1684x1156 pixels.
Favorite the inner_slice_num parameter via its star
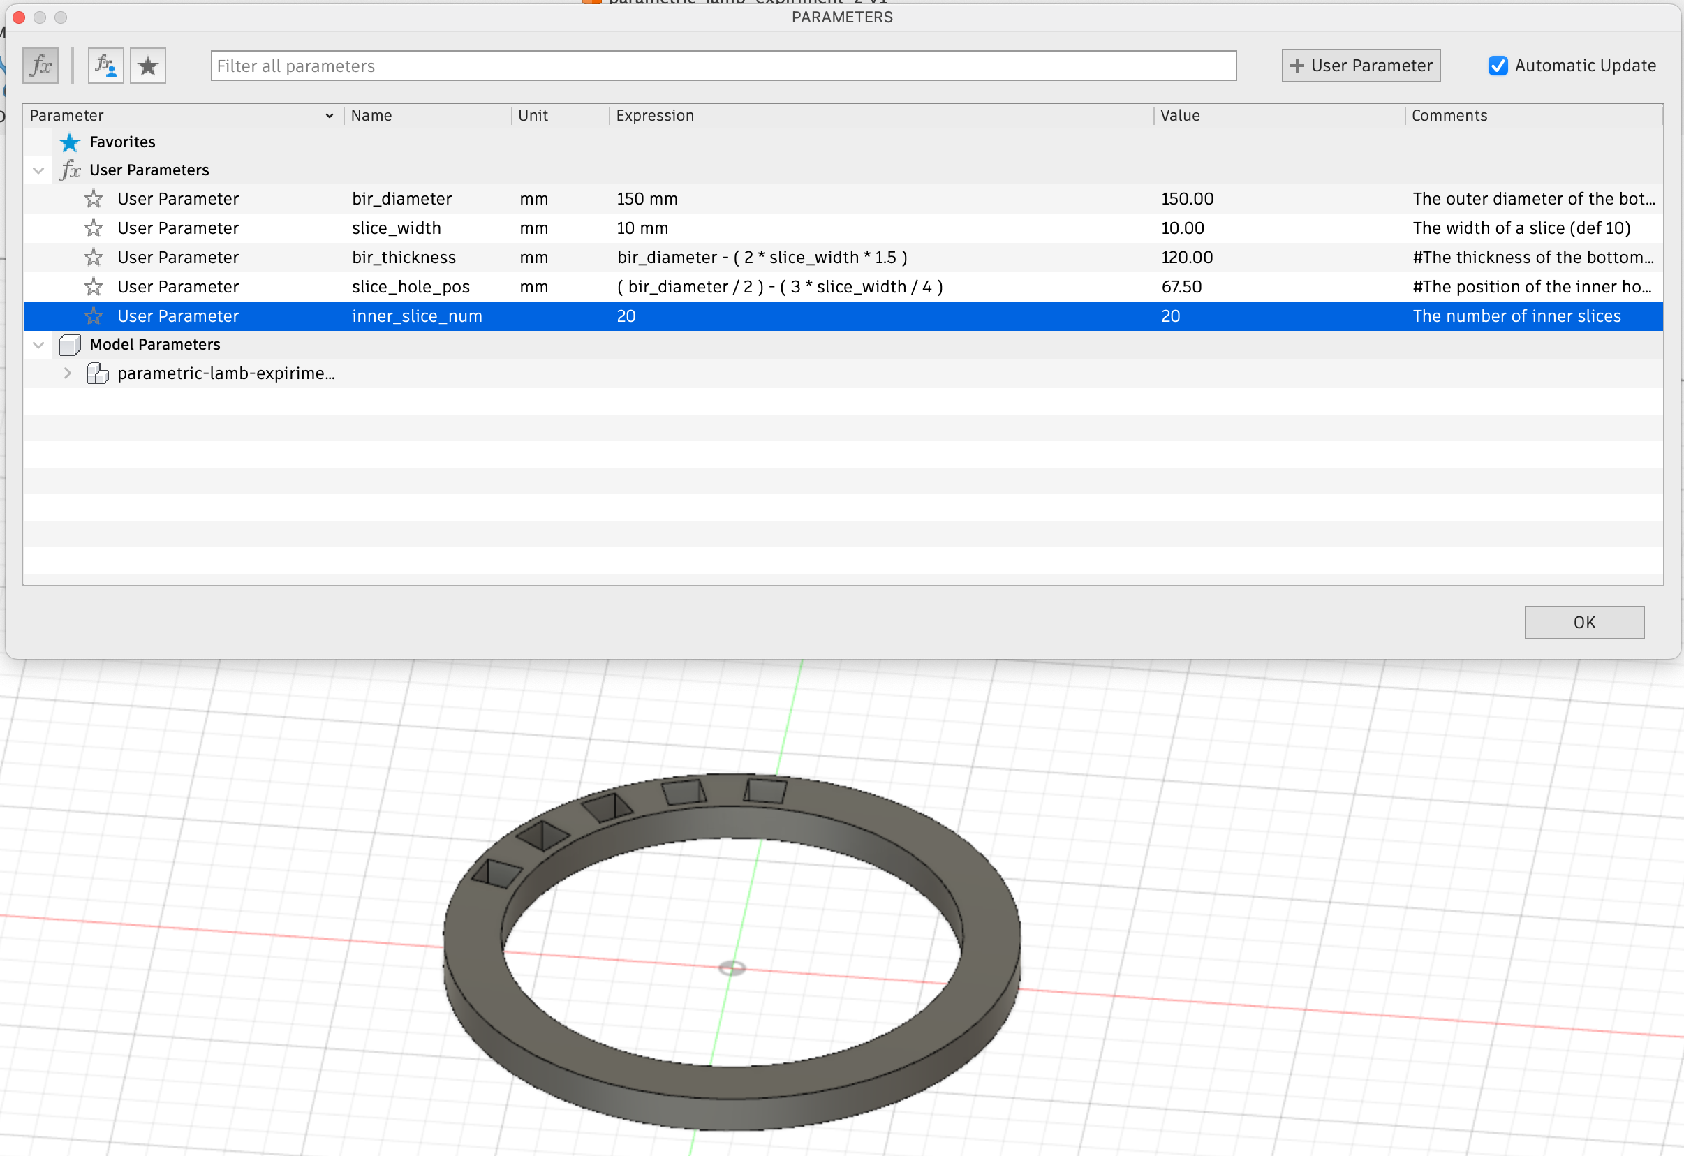(x=94, y=316)
